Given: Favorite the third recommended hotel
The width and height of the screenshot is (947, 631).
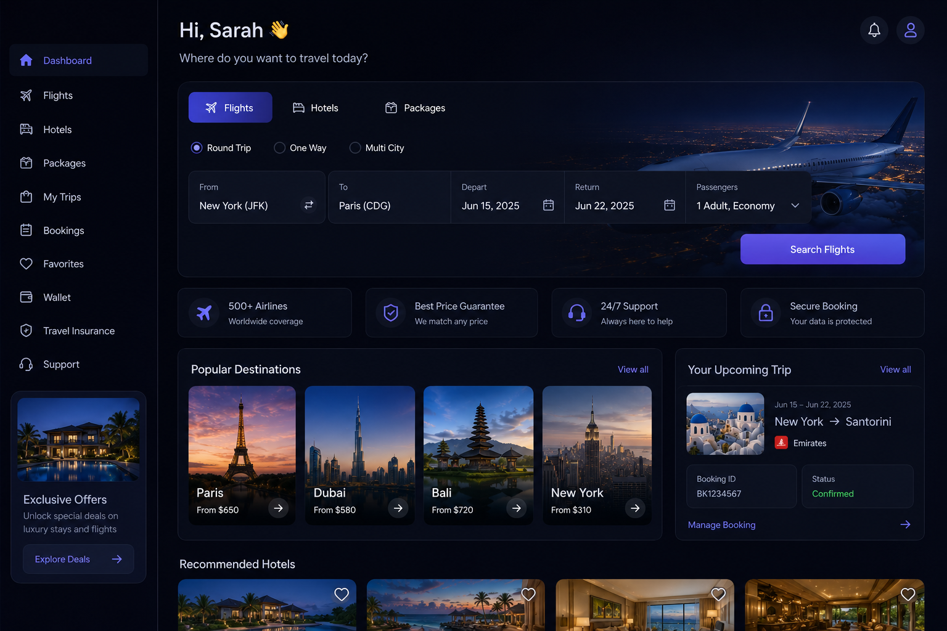Looking at the screenshot, I should [718, 595].
